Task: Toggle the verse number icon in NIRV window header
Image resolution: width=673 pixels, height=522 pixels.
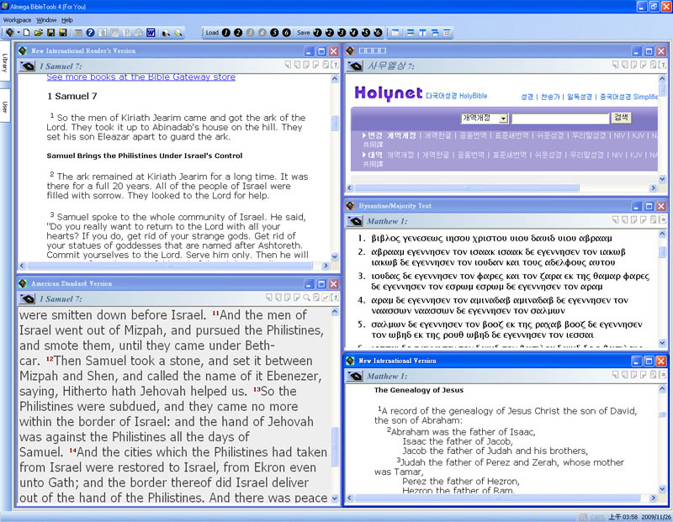Action: pos(335,65)
